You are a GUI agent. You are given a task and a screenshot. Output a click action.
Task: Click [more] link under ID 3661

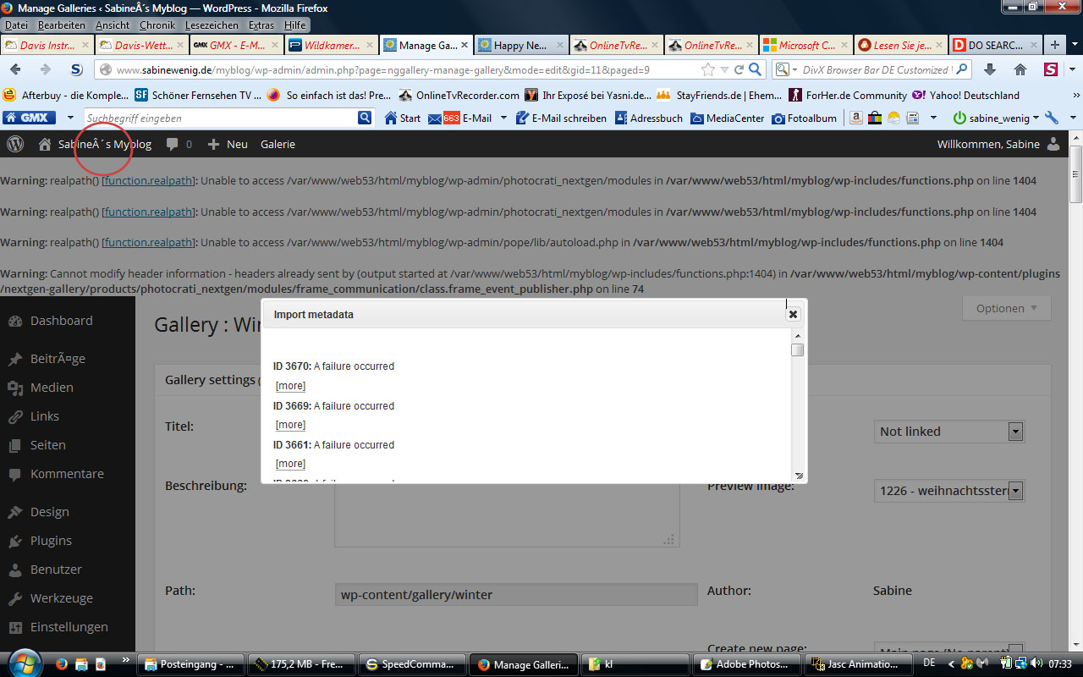pos(290,464)
